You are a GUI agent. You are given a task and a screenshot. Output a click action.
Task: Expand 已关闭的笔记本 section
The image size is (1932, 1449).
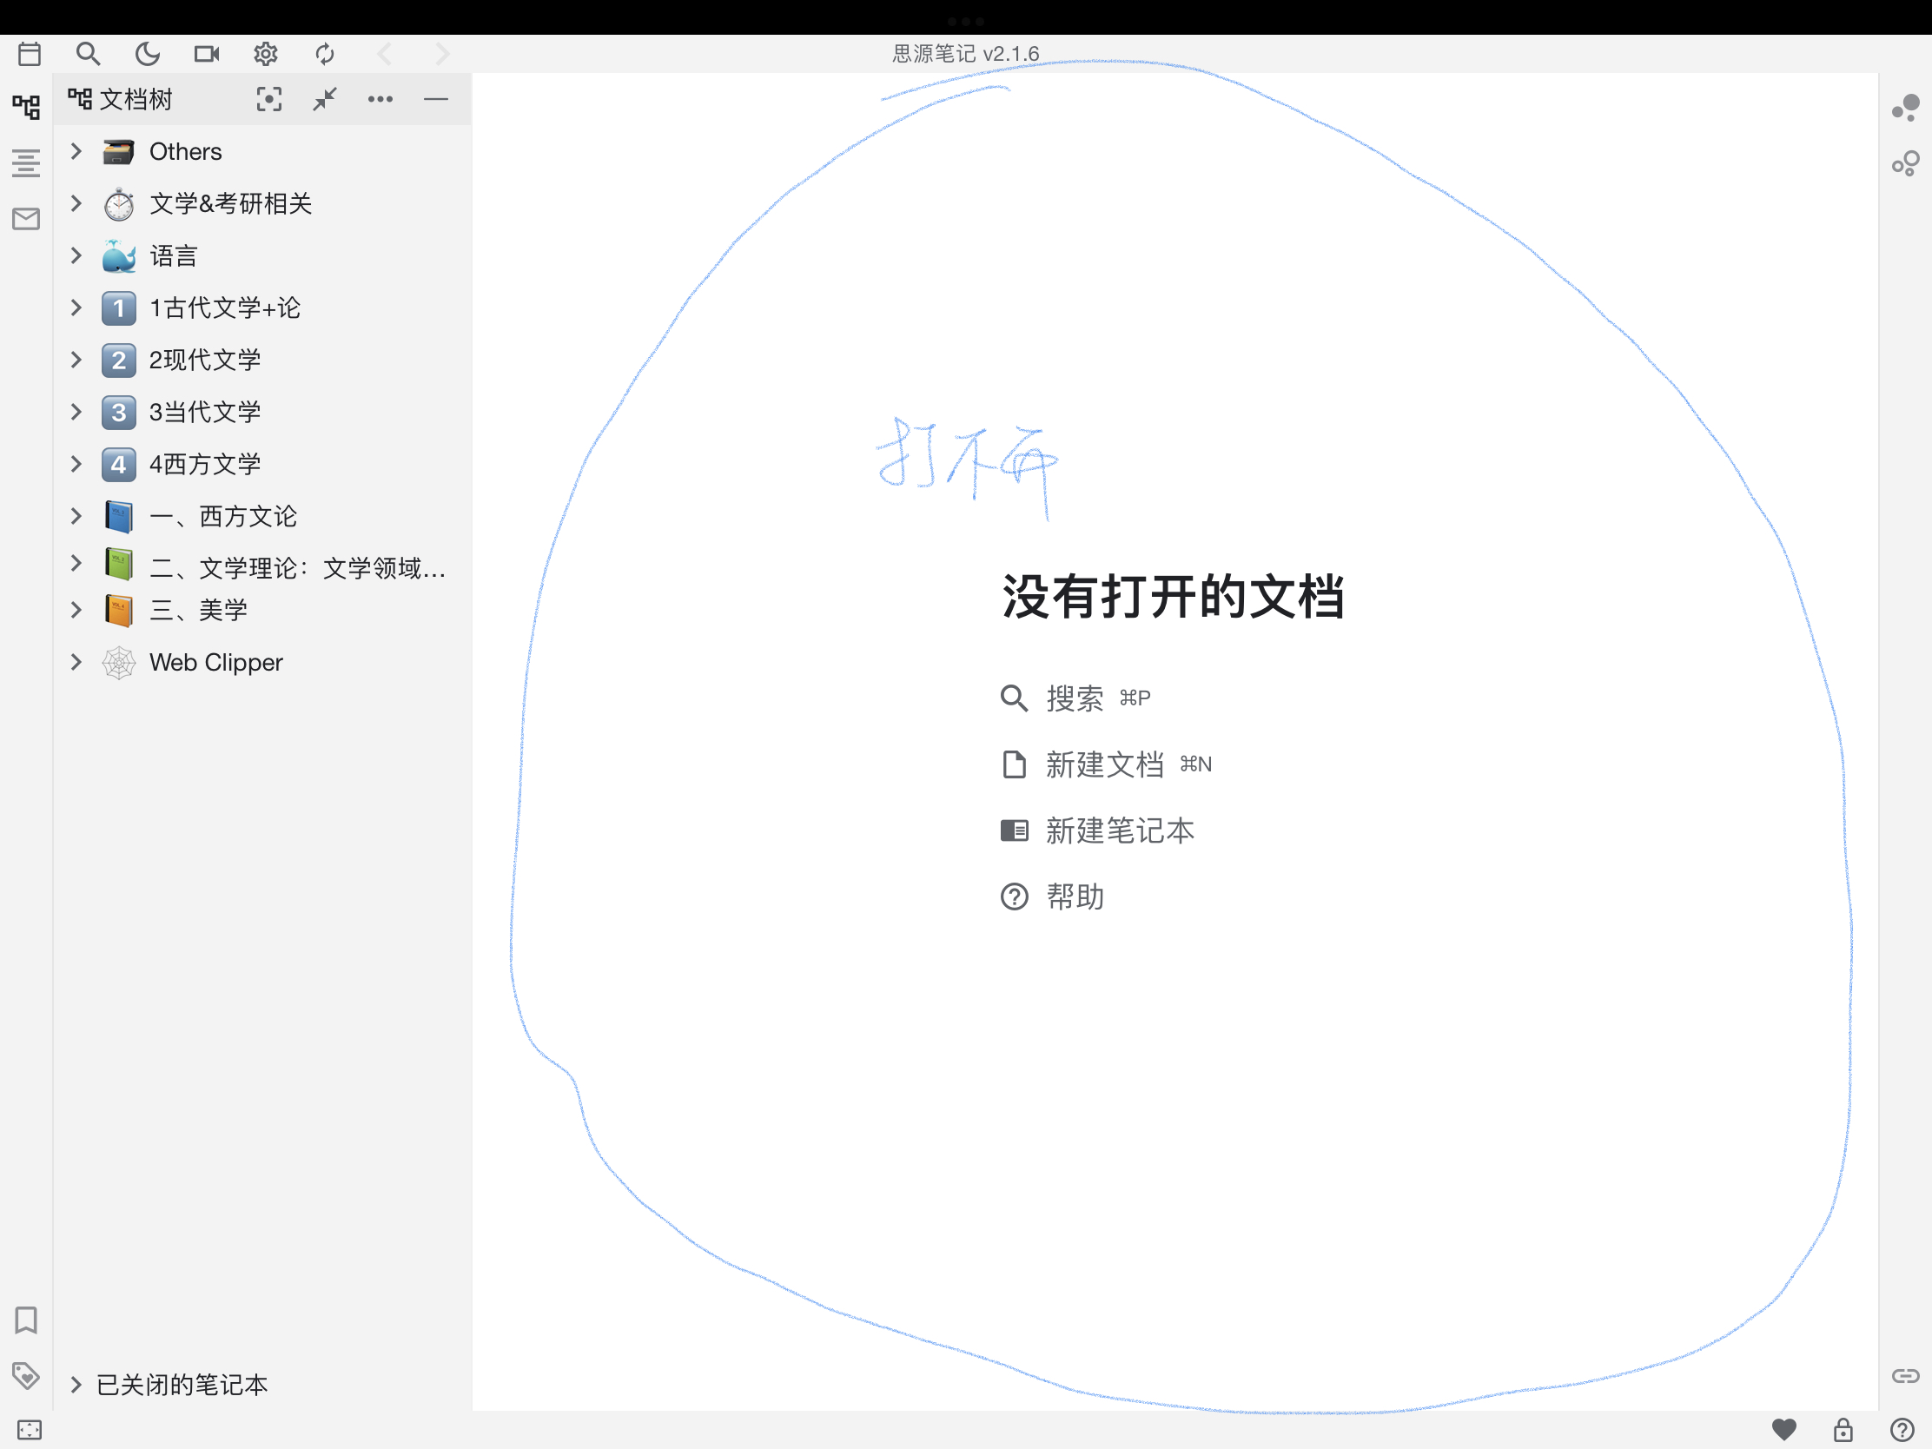(x=76, y=1385)
